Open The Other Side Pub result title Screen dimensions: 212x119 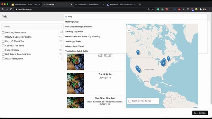pos(105,98)
